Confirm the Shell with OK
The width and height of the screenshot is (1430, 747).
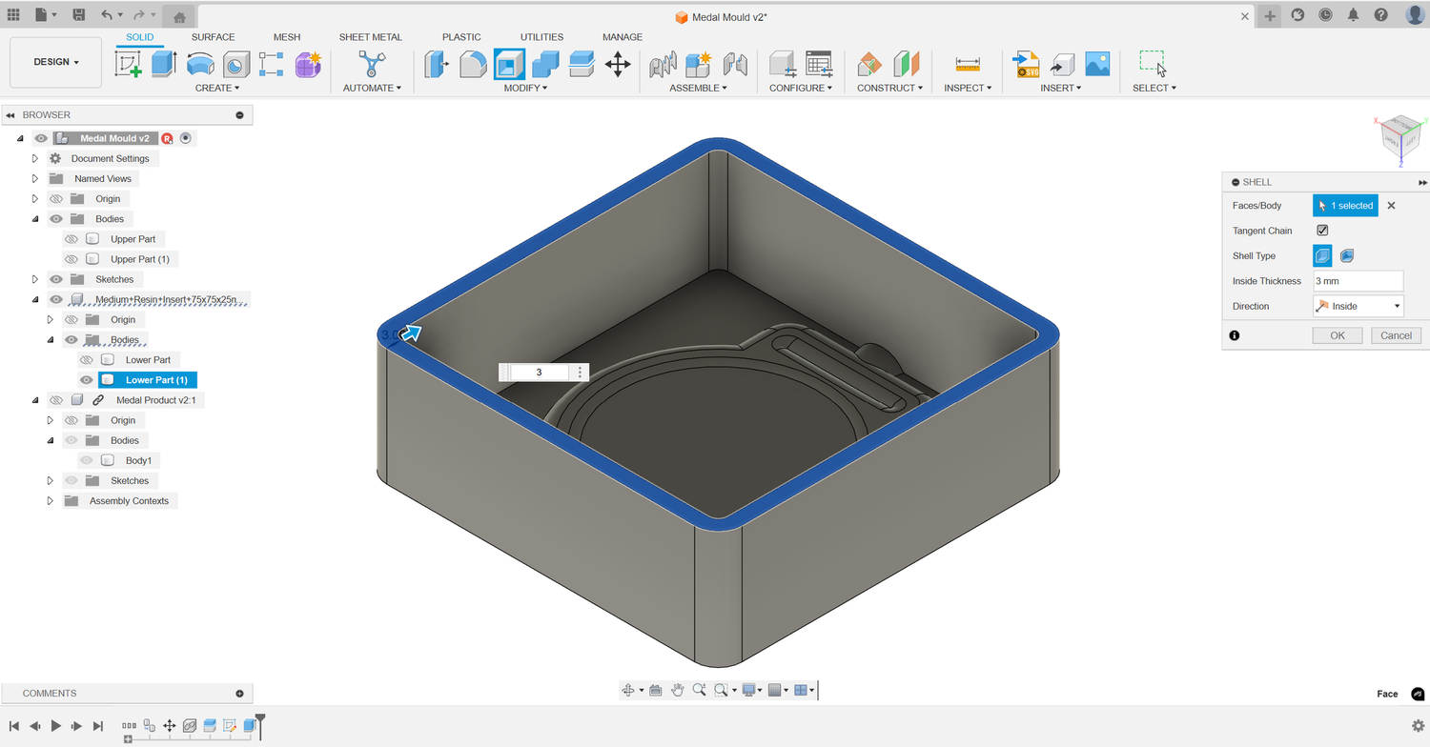click(x=1338, y=335)
